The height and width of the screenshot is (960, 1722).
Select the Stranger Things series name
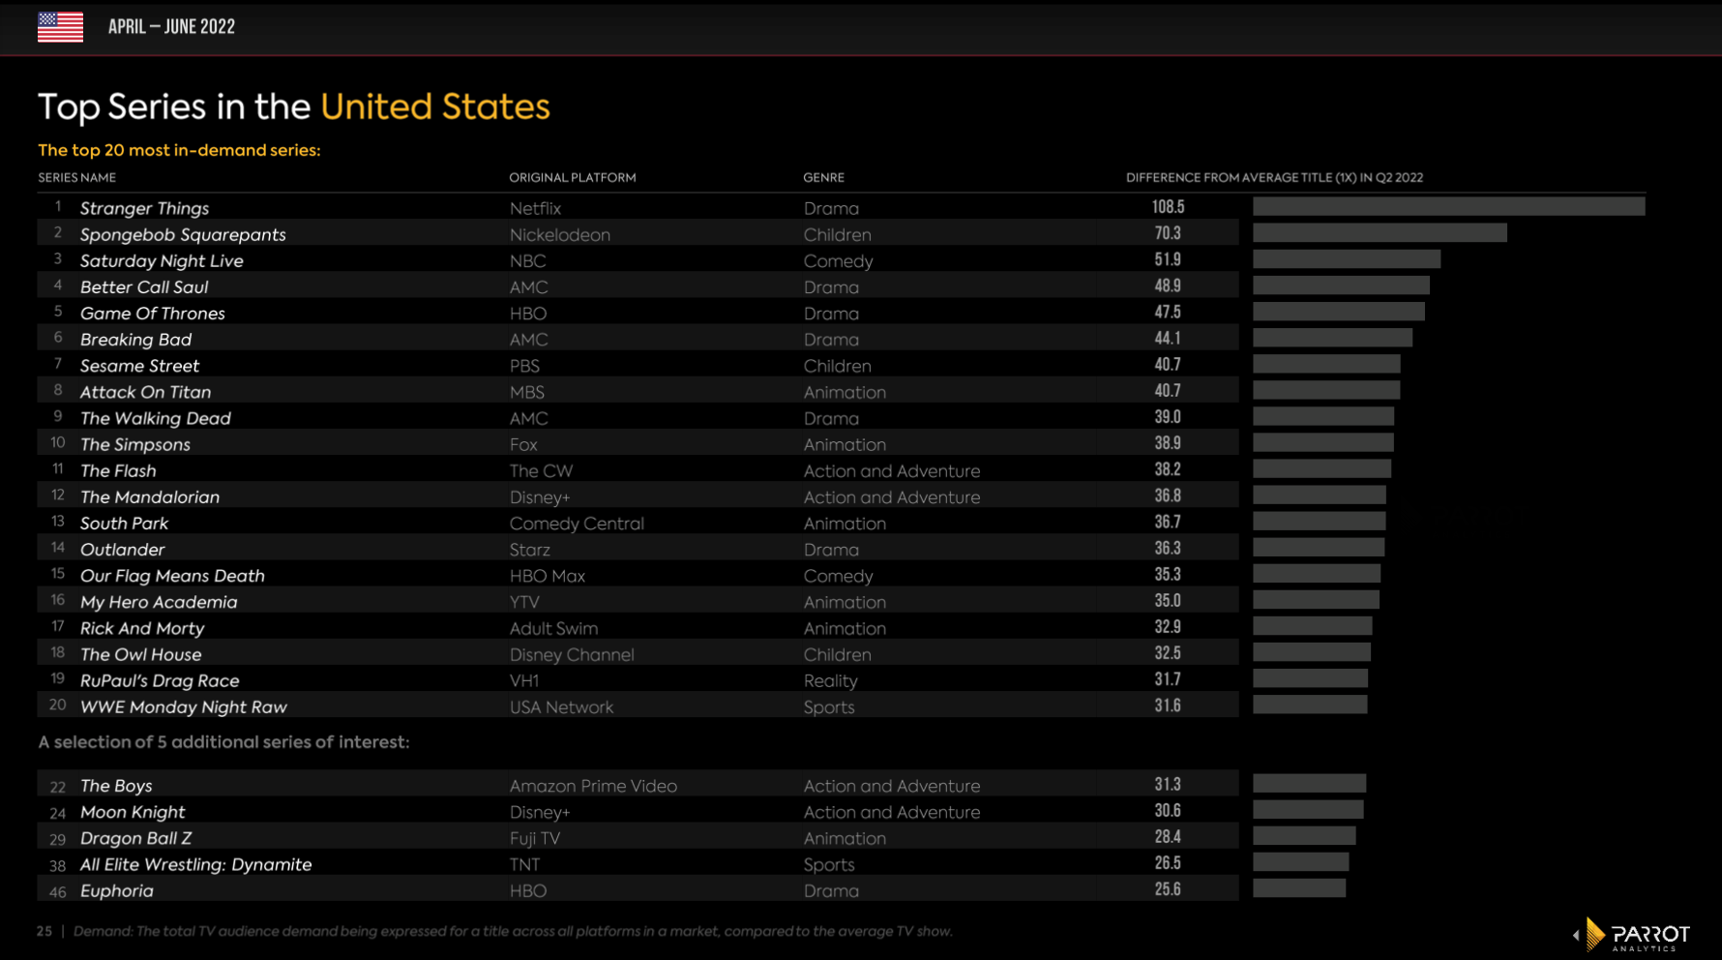pos(144,208)
